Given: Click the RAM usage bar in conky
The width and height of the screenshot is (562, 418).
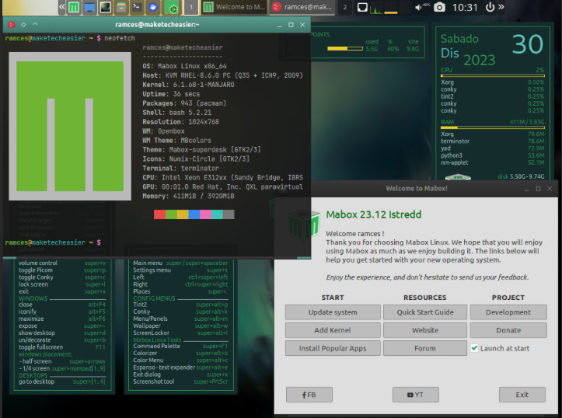Looking at the screenshot, I should point(493,127).
